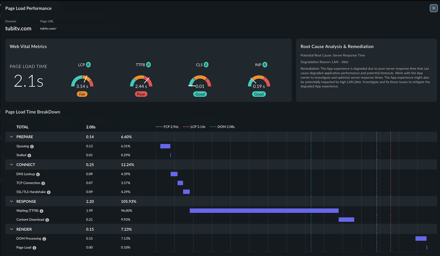Click the DOM Processing 7.13% cell
Image resolution: width=440 pixels, height=256 pixels.
coord(126,238)
